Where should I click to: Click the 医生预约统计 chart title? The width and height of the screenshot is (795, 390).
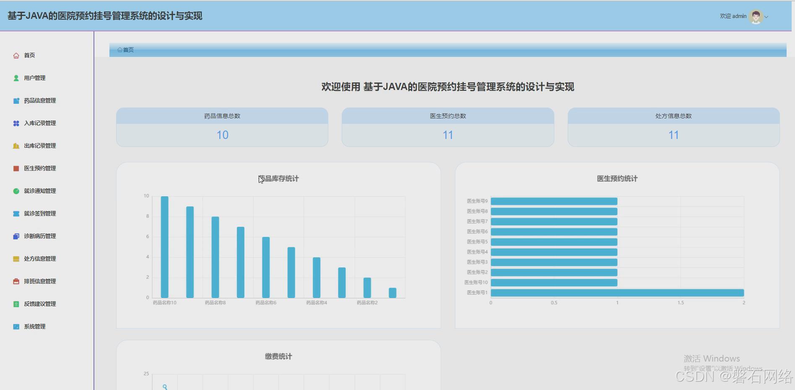tap(617, 179)
